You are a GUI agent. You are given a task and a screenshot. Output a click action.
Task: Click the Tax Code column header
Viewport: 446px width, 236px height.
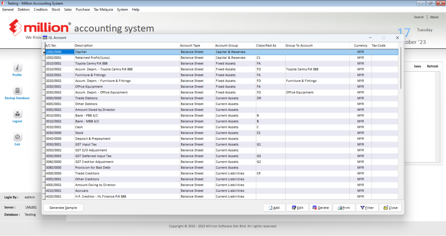[385, 45]
